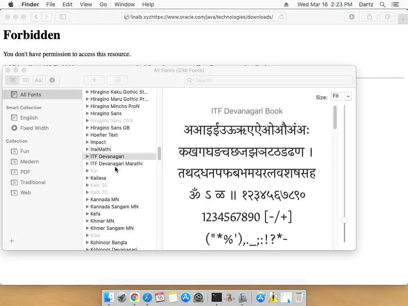
Task: Add a new collection with the sidebar plus
Action: click(x=12, y=241)
